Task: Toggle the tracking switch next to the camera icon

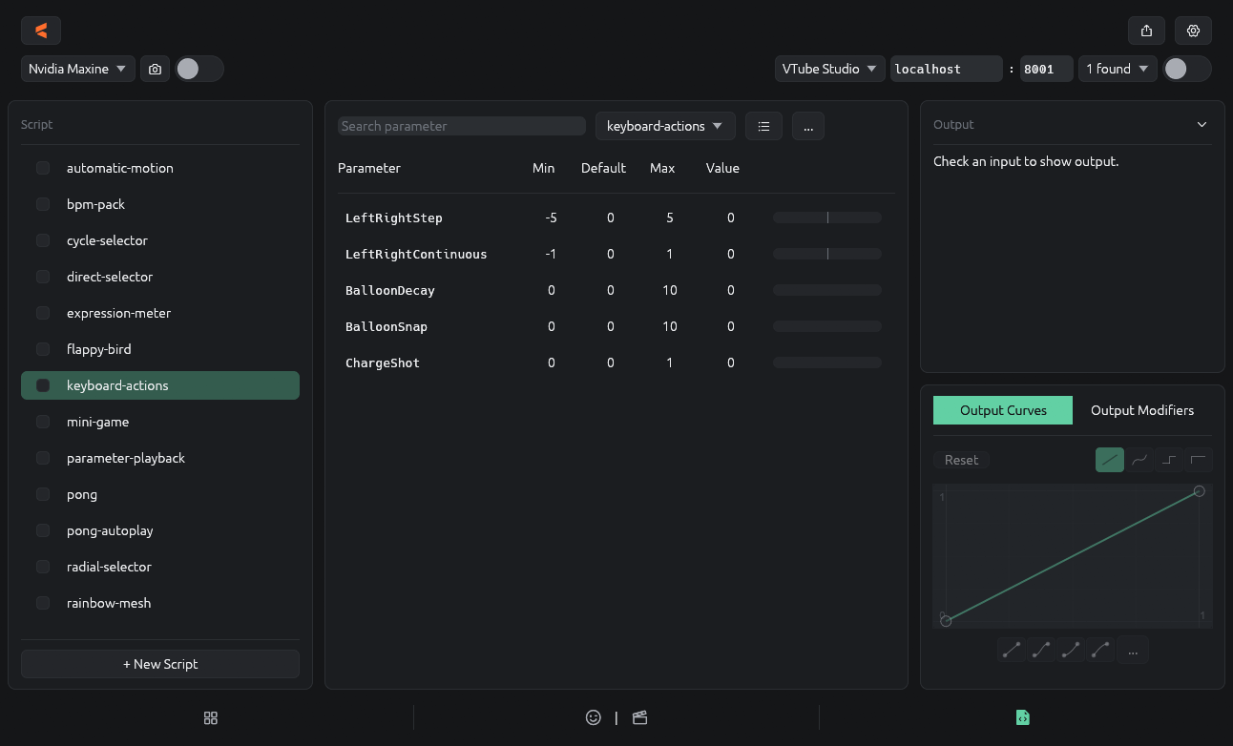Action: point(199,69)
